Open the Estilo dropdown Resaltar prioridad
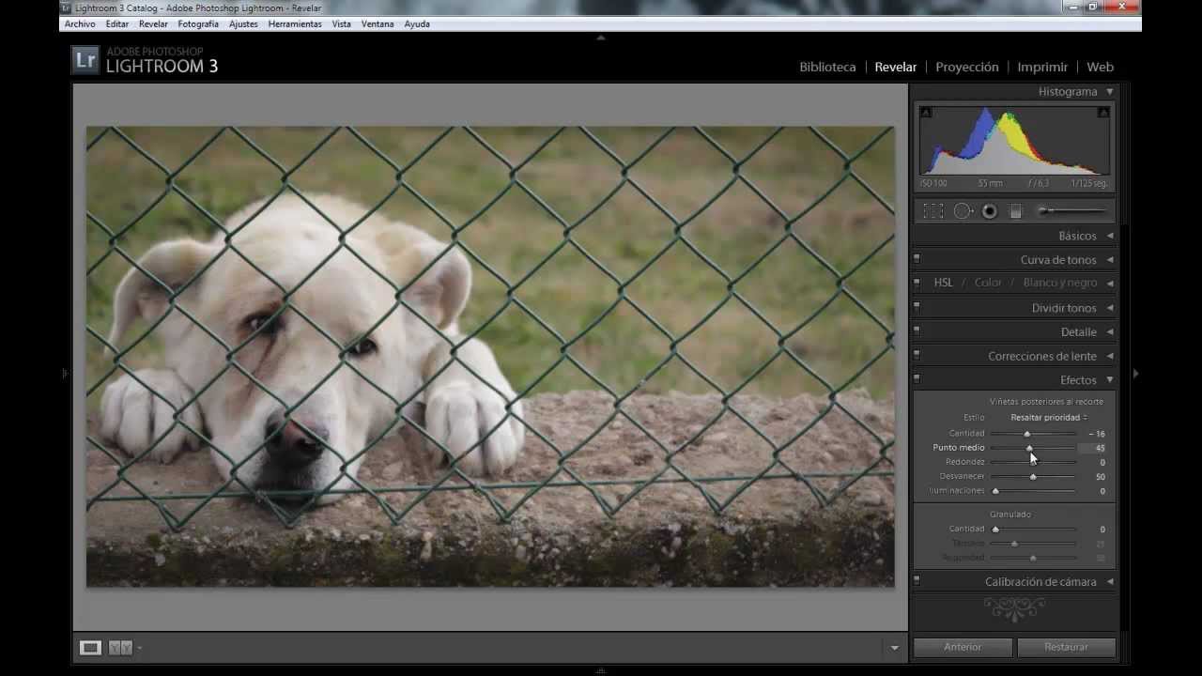1202x676 pixels. (x=1049, y=418)
